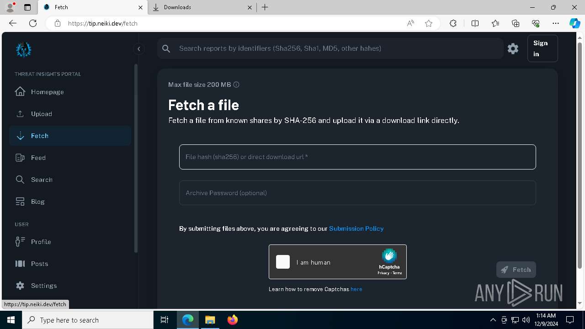This screenshot has height=329, width=585.
Task: Open the volume control in tray
Action: (526, 320)
